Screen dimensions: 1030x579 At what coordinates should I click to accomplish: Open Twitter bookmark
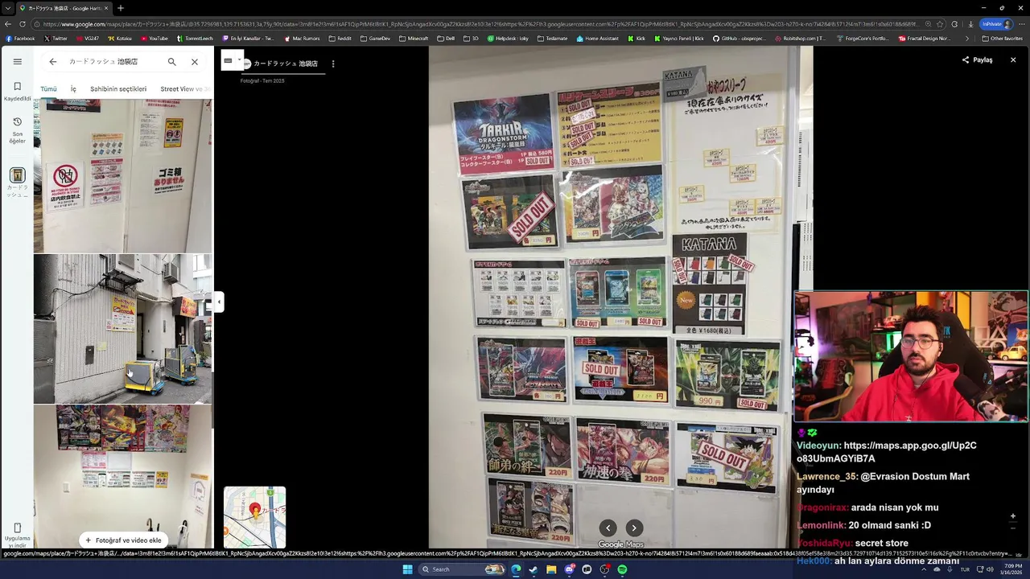coord(56,38)
